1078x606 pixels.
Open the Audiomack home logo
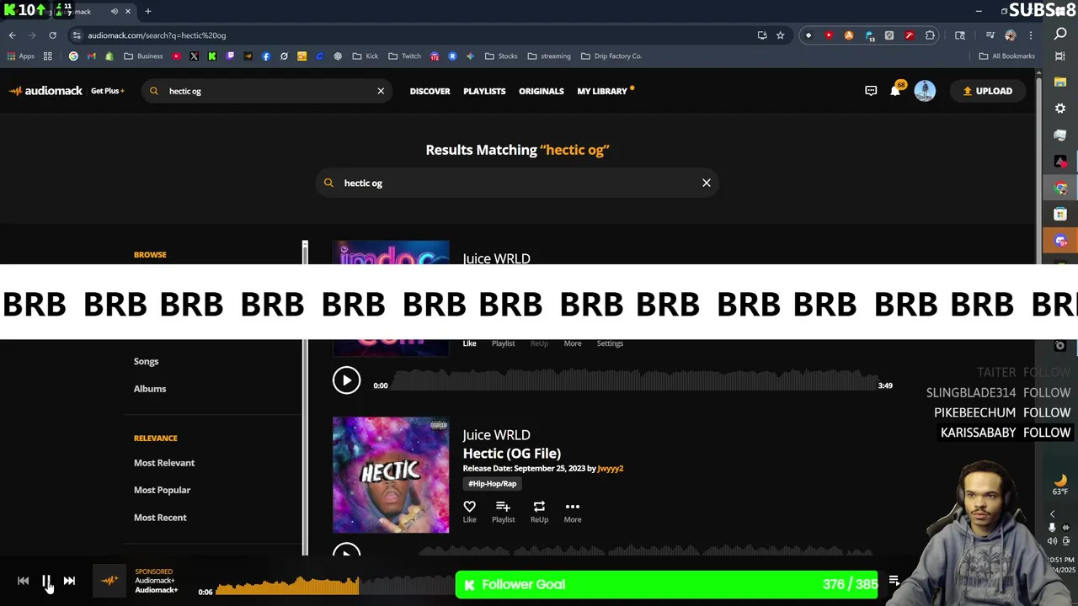(46, 91)
